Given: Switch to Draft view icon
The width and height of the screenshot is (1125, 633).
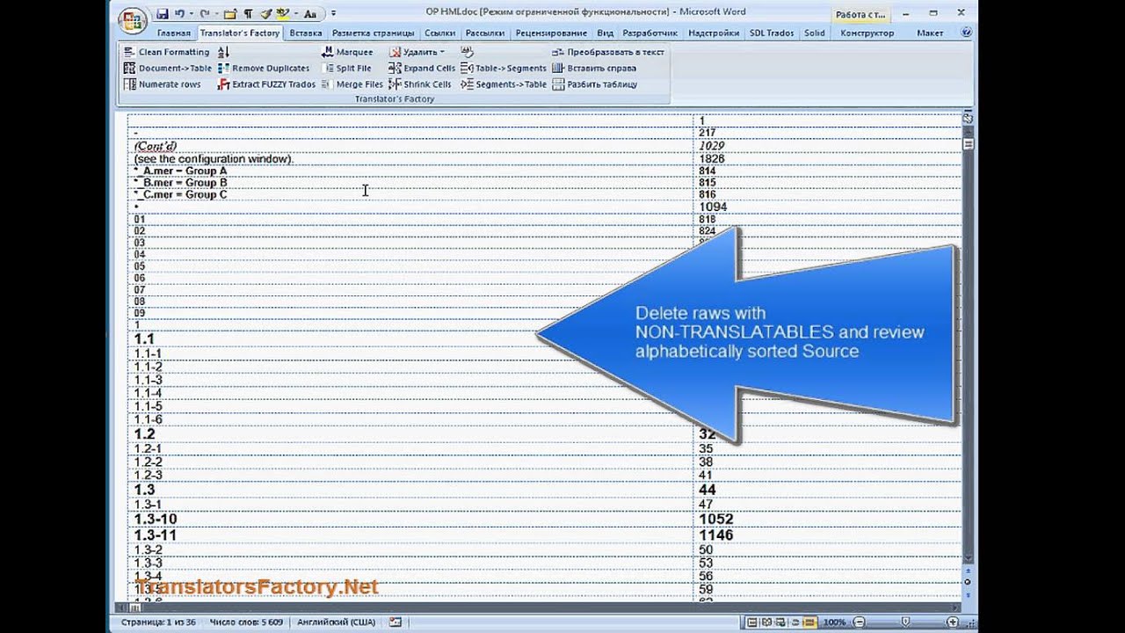Looking at the screenshot, I should click(811, 622).
